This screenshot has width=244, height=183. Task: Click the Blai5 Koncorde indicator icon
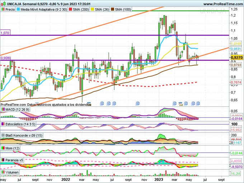3,135
